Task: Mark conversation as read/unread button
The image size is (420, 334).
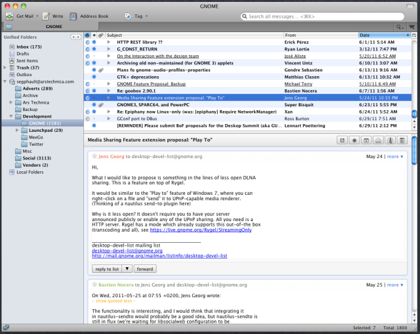Action: 354,140
